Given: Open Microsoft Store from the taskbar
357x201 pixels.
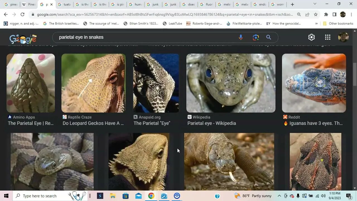Looking at the screenshot, I should tap(126, 196).
